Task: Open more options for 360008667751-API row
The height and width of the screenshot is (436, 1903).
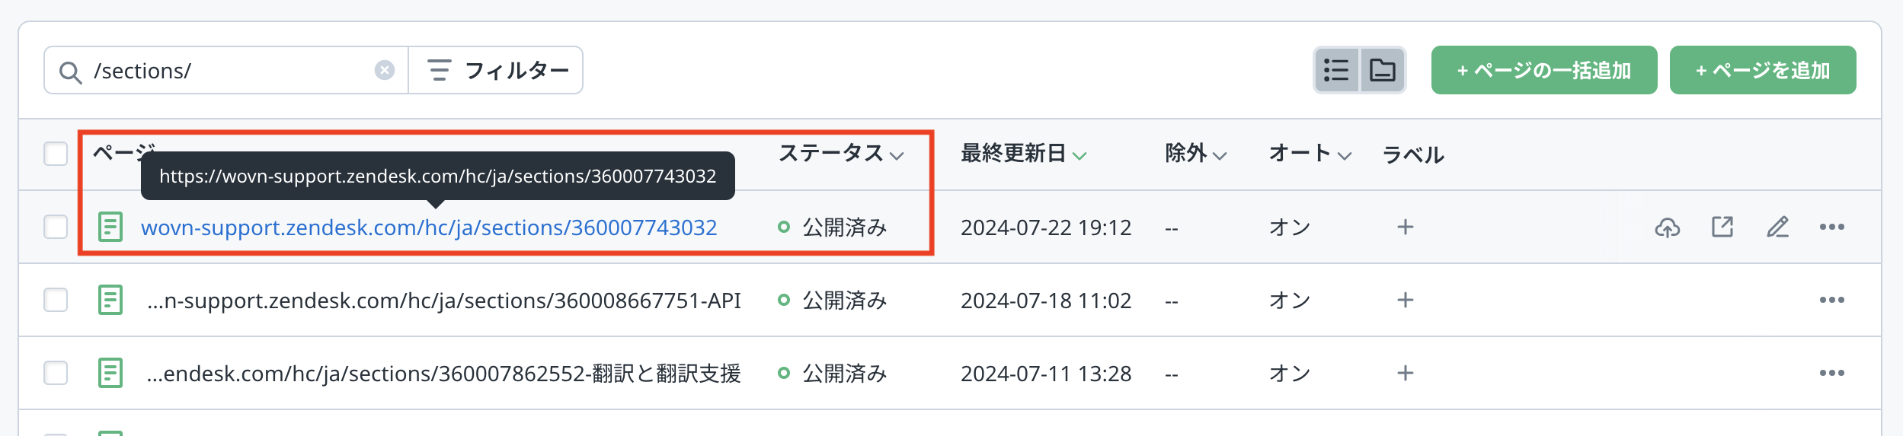Action: (x=1832, y=300)
